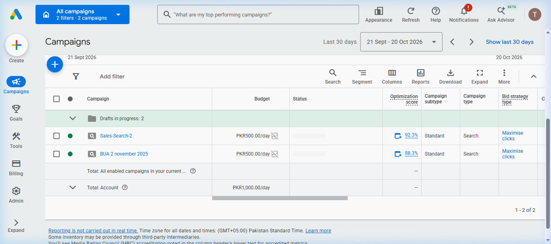
Task: Launch Ask Advisor beta
Action: (501, 14)
